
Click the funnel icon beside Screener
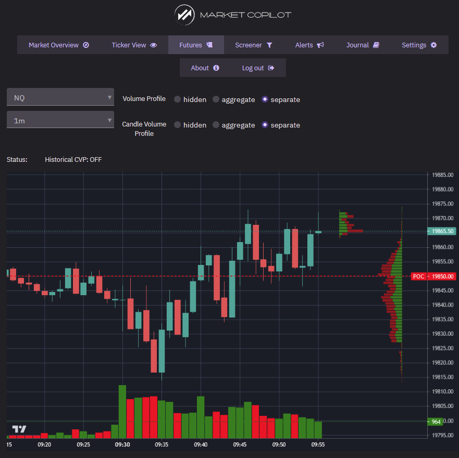pos(269,45)
